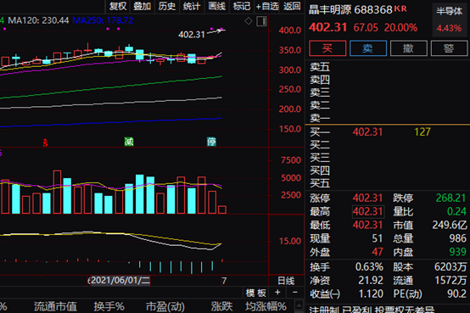The height and width of the screenshot is (313, 470).
Task: Click the red 买 buy button
Action: tap(327, 48)
